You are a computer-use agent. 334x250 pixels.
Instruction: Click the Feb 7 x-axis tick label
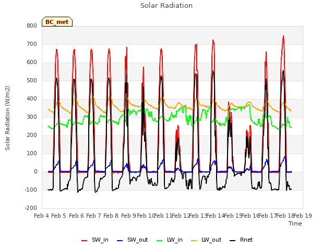94,216
